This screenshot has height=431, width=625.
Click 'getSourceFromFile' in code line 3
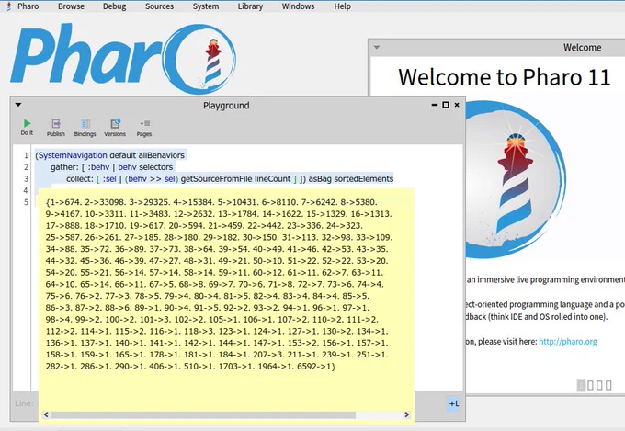point(216,179)
